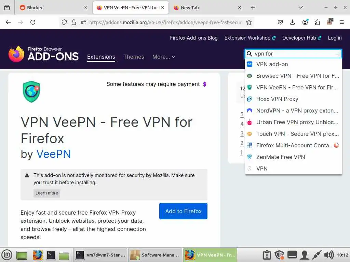Click the taskbar clock showing 10:12
This screenshot has height=262, width=350.
click(342, 255)
